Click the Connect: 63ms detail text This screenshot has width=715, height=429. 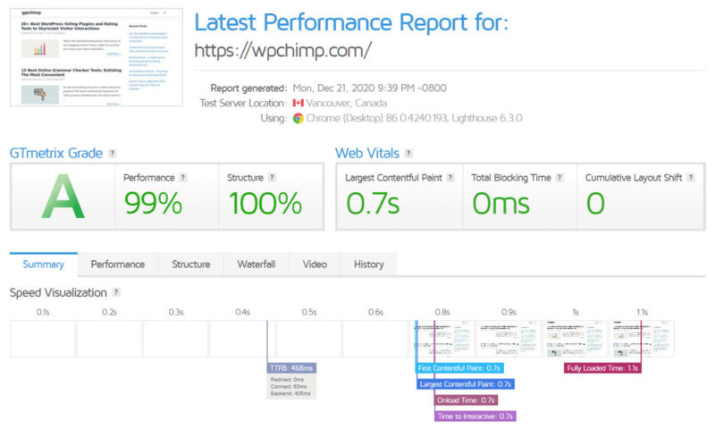[289, 387]
